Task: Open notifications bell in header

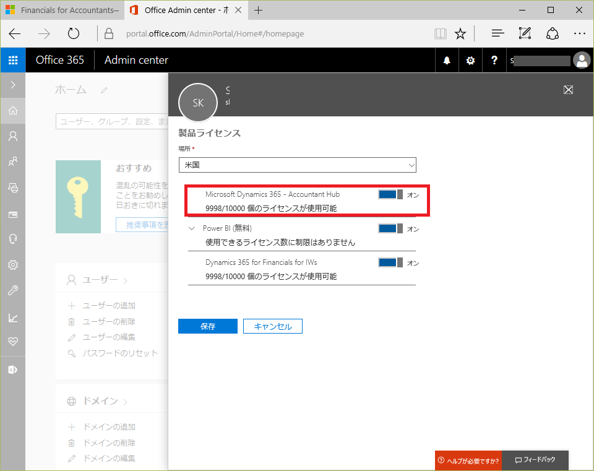Action: (447, 60)
